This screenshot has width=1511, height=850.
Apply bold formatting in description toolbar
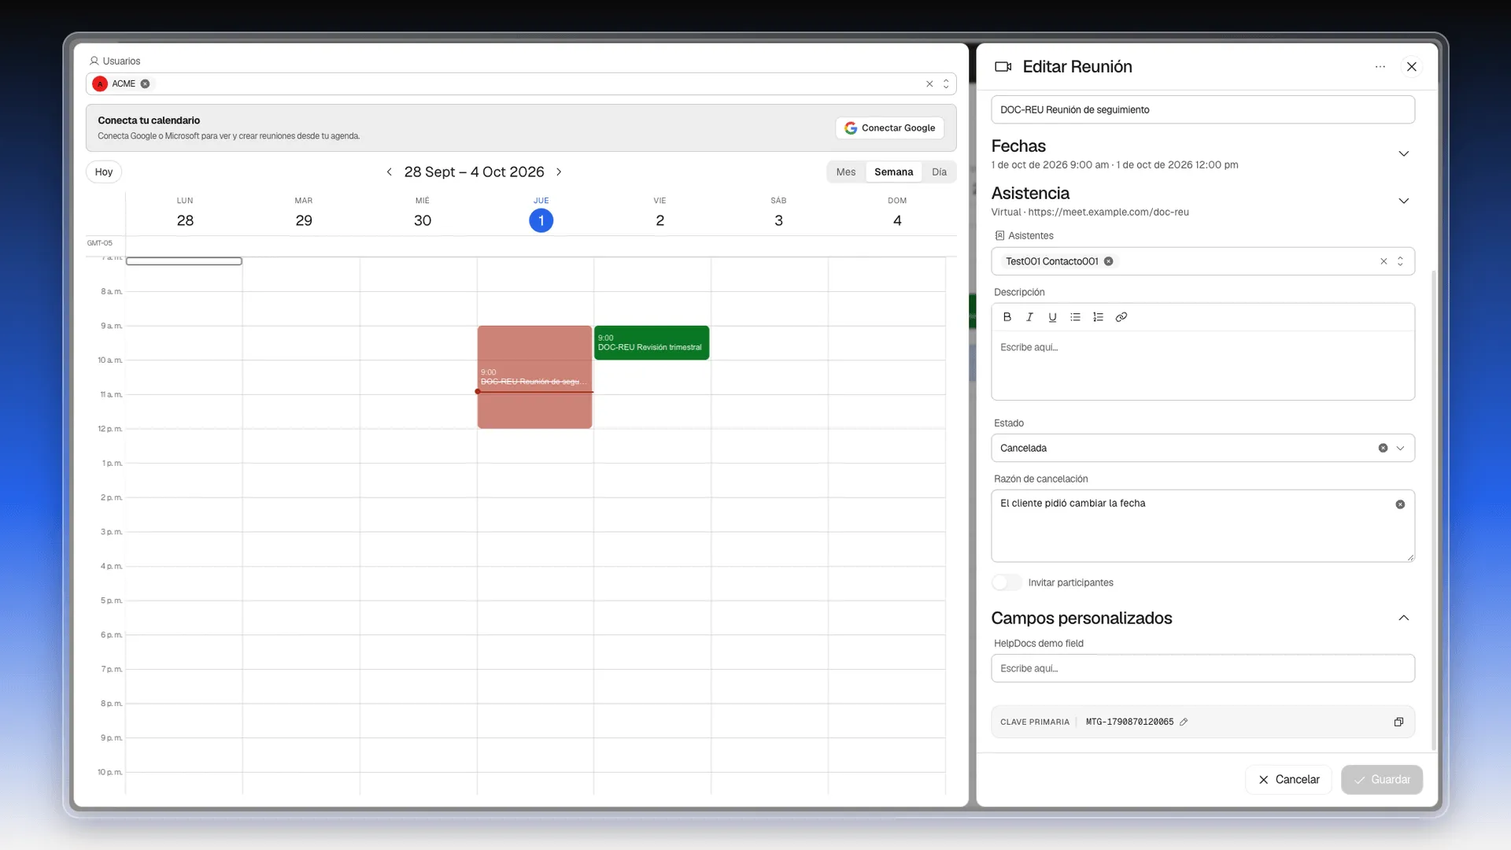click(1007, 317)
